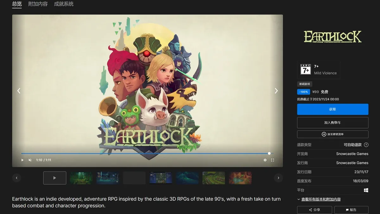The image size is (380, 214).
Task: Click publisher name Snowcastle Games
Action: [x=352, y=163]
